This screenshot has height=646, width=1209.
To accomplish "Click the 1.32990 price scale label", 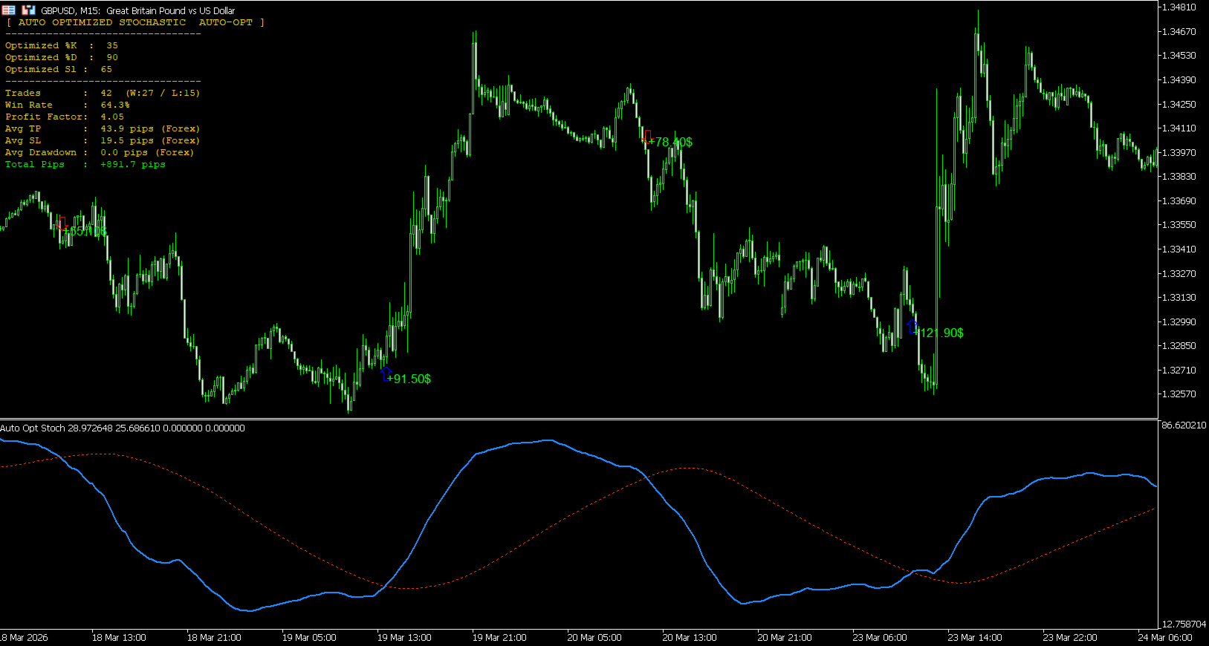I will pyautogui.click(x=1179, y=322).
